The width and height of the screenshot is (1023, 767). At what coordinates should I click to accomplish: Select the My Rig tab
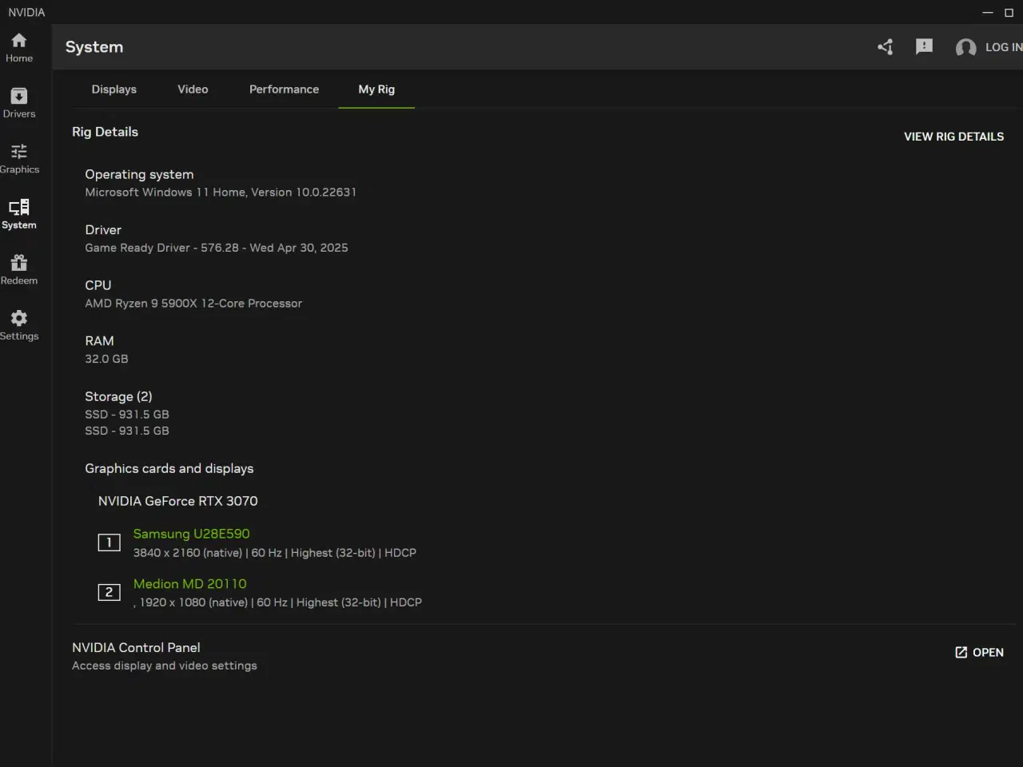[x=376, y=89]
